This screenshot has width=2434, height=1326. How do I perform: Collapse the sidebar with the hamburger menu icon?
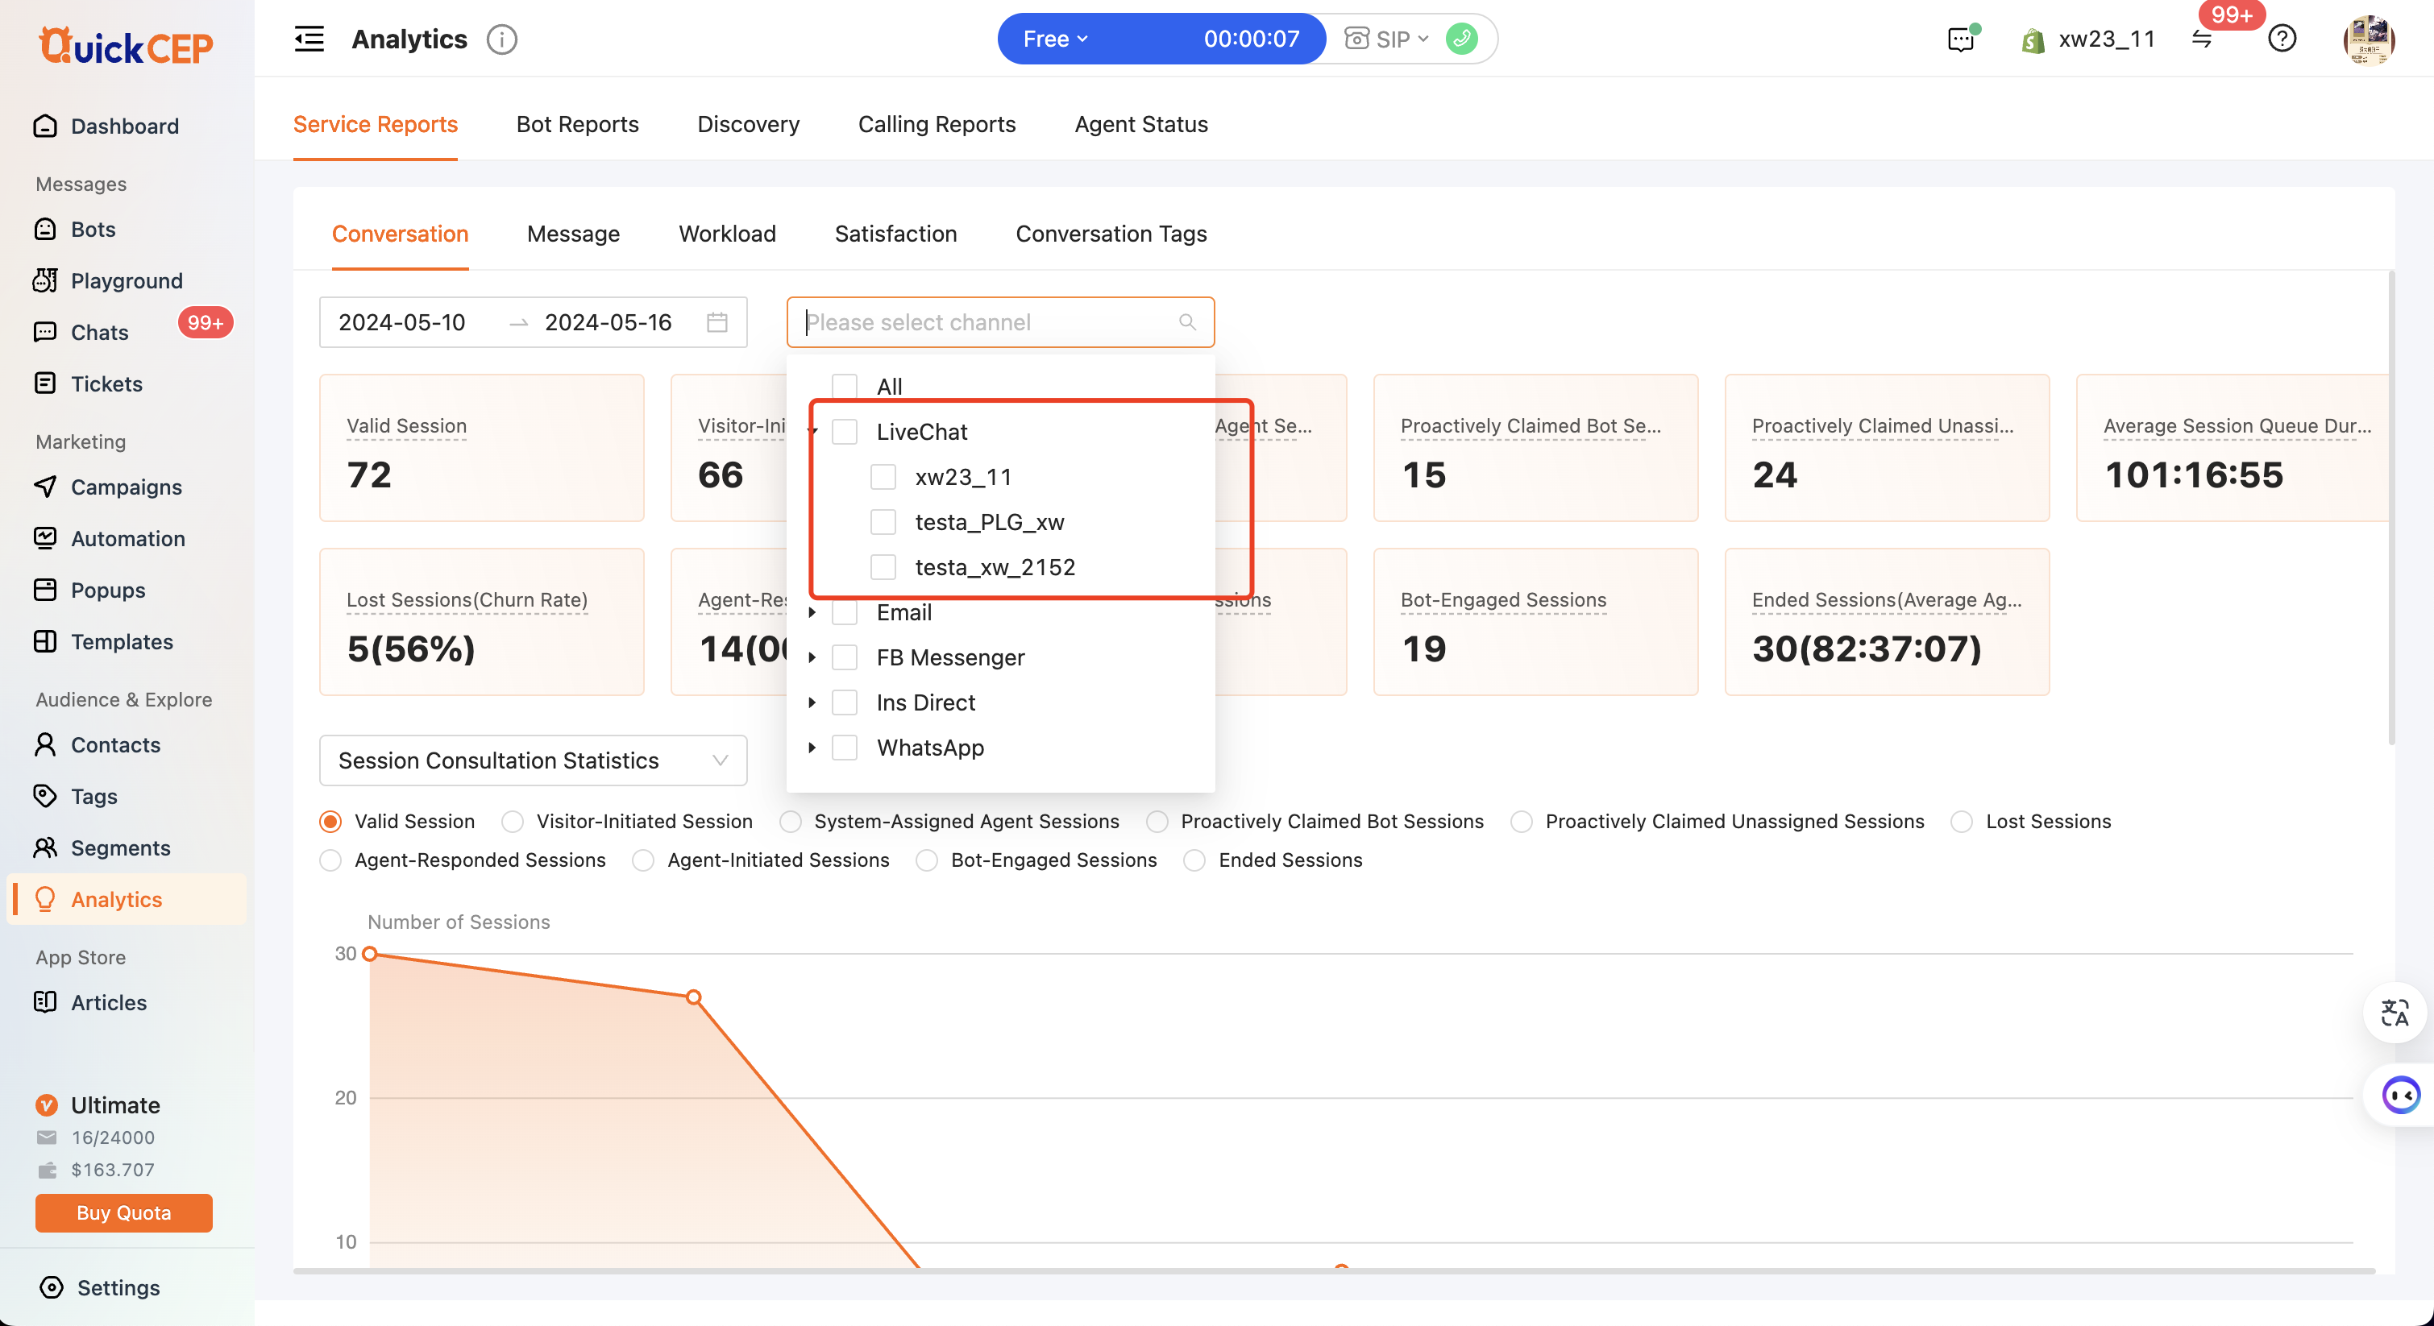tap(309, 39)
